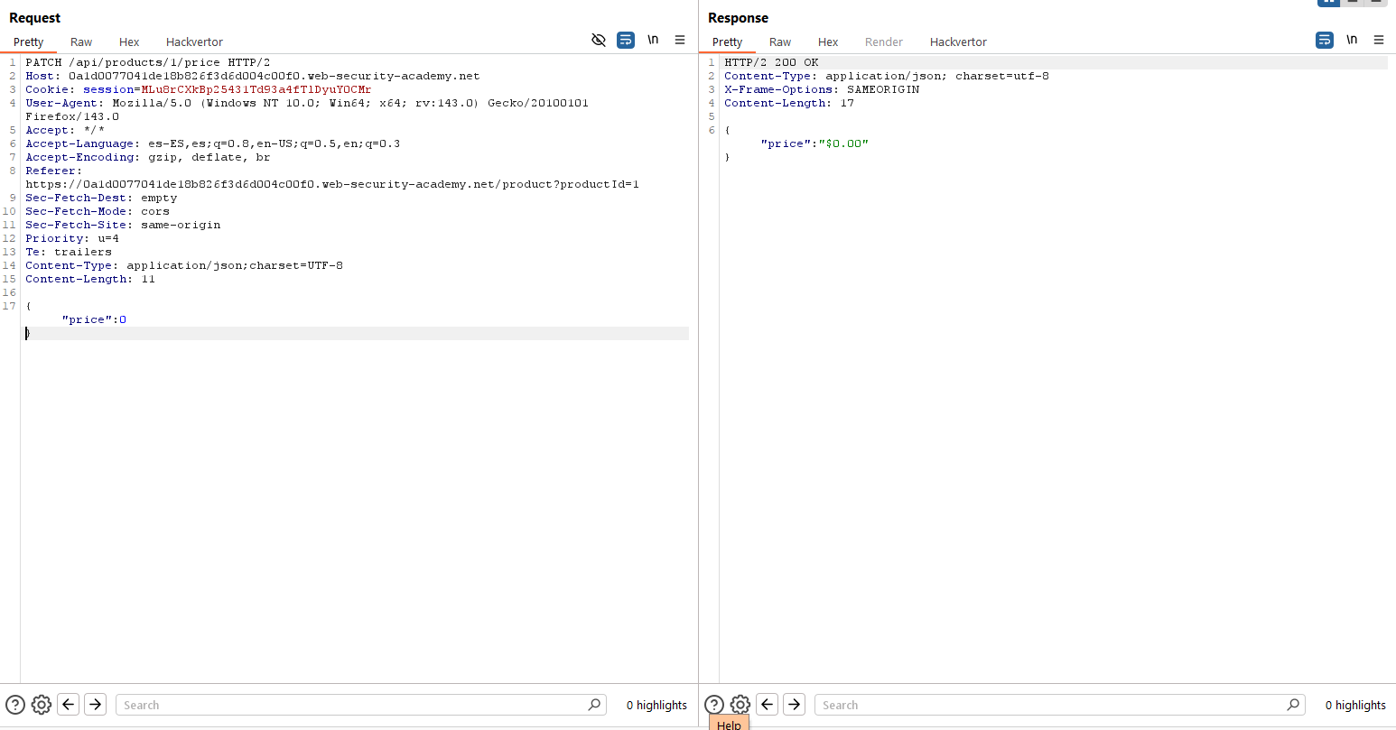
Task: Switch Response view to Raw tab
Action: (780, 42)
